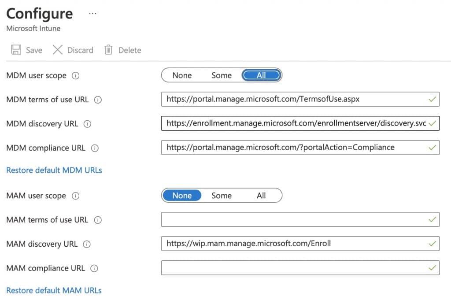
Task: Select the Configure page title
Action: coord(40,14)
